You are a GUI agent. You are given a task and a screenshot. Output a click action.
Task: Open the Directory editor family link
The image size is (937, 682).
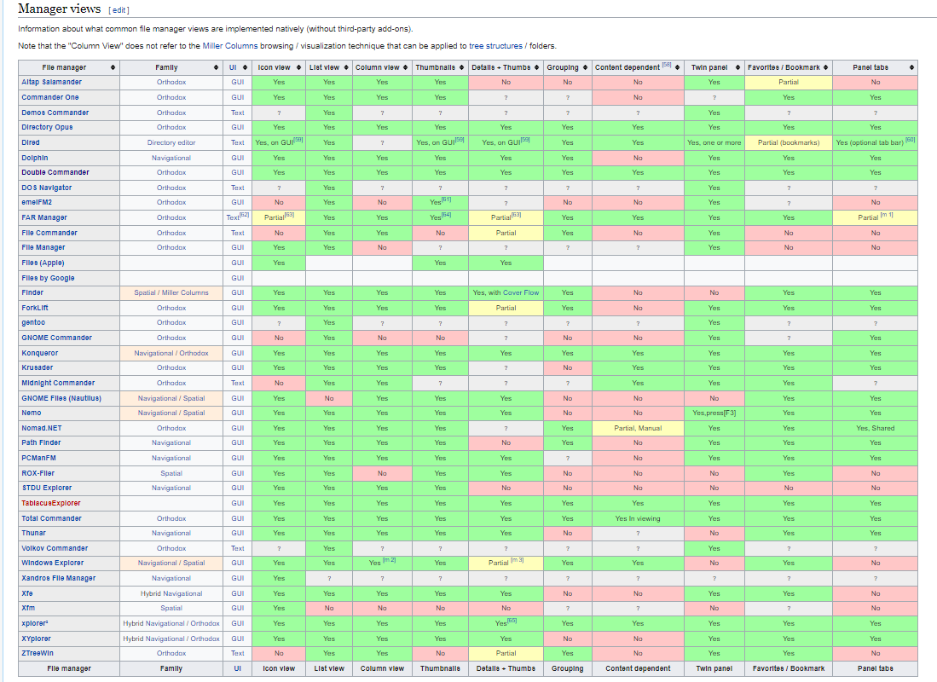pos(171,142)
